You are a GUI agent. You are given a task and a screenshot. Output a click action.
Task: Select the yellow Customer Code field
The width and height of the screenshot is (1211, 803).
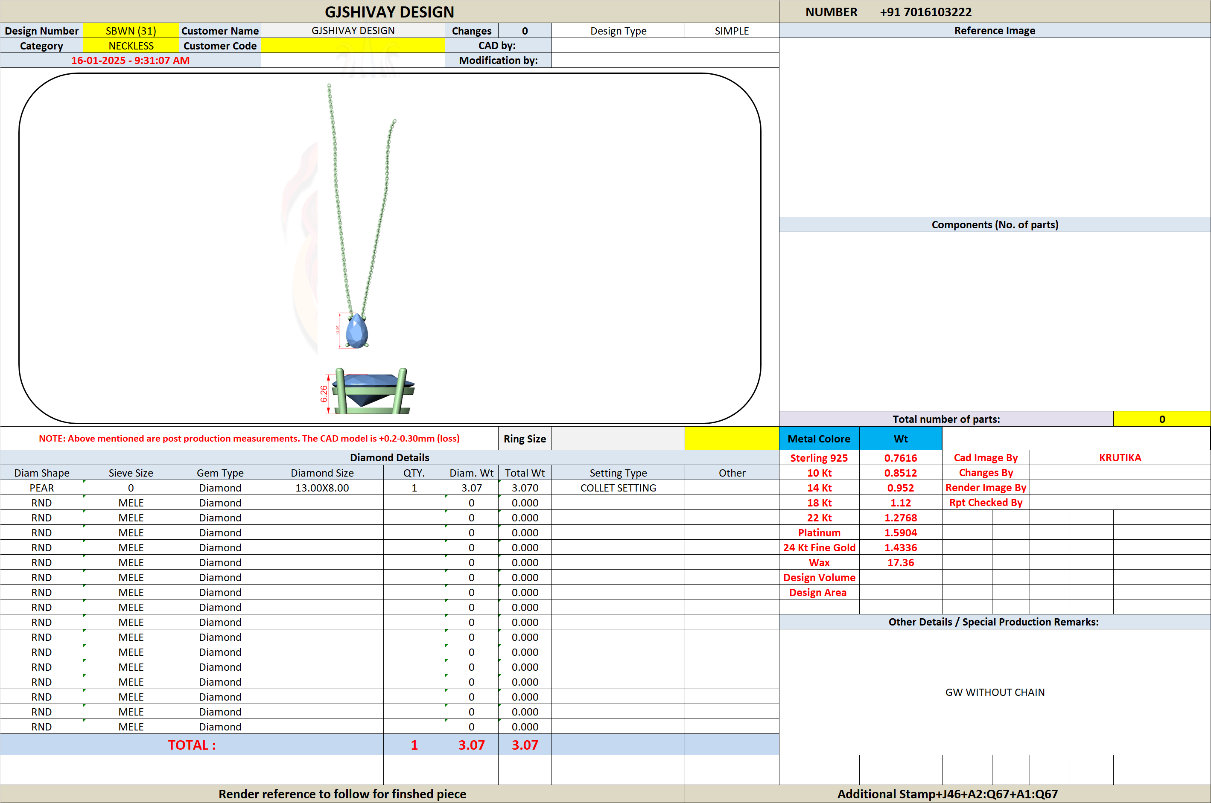point(353,46)
